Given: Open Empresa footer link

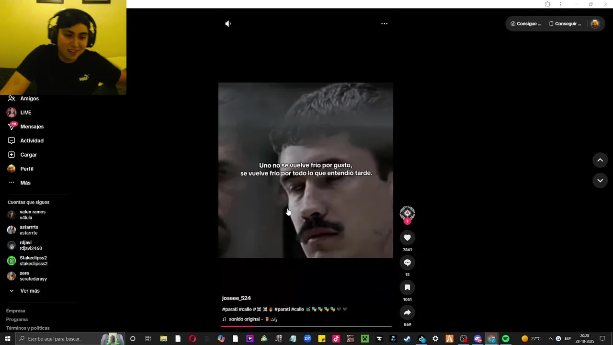Looking at the screenshot, I should (15, 311).
